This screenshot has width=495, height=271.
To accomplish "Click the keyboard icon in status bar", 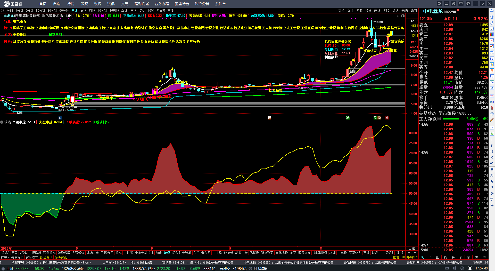I will [x=447, y=268].
